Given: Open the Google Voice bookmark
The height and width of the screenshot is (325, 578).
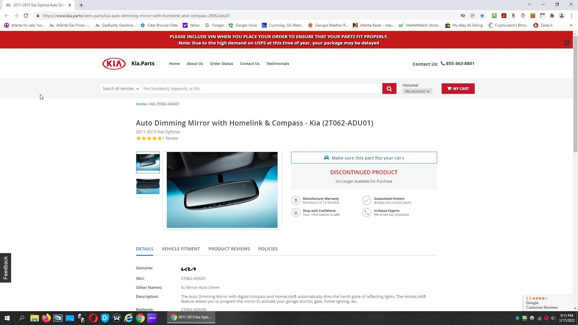Looking at the screenshot, I should [243, 25].
